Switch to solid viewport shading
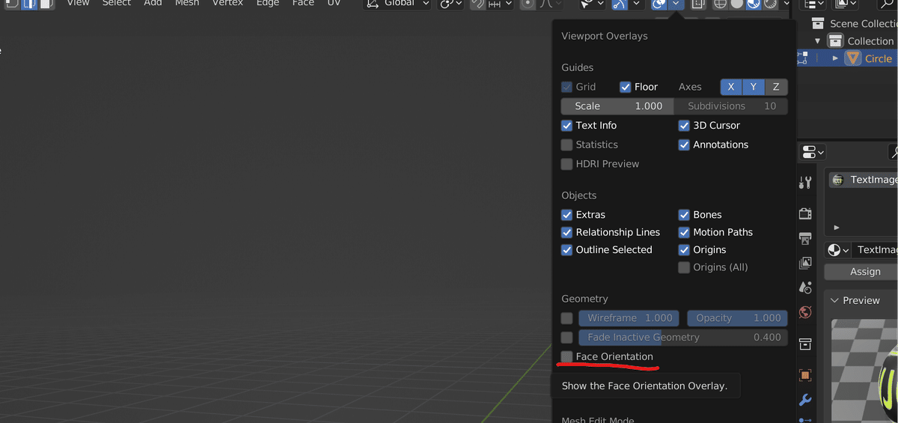Screen dimensions: 898x423 [737, 4]
